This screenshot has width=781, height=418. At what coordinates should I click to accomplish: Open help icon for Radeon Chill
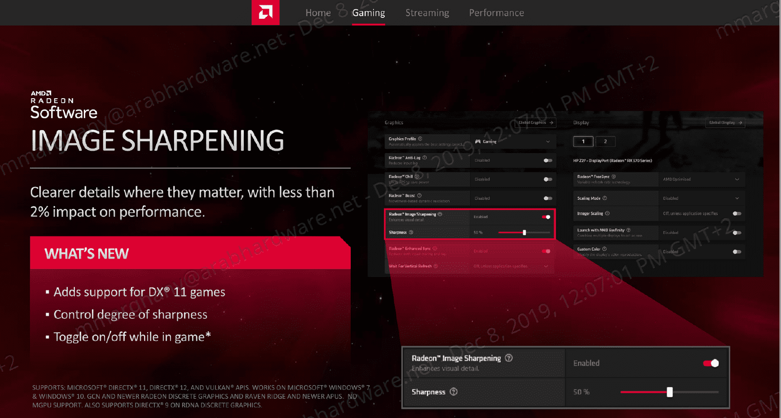coord(417,176)
